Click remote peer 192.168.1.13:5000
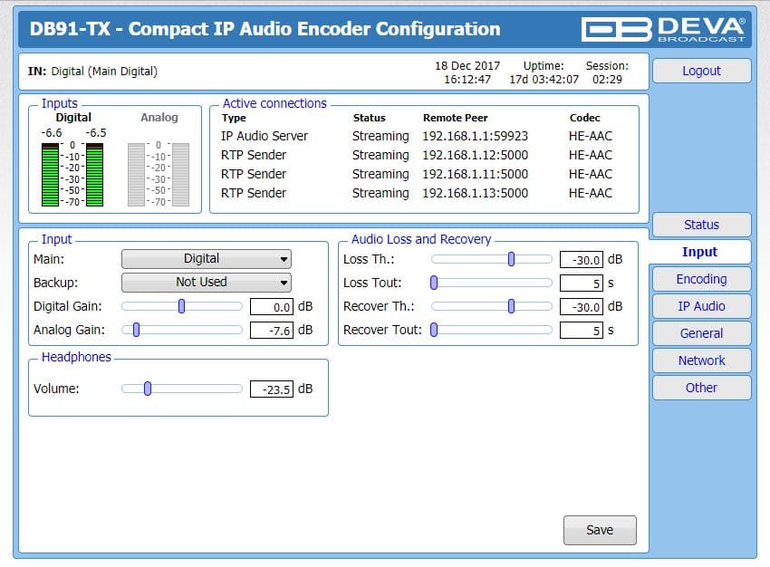This screenshot has width=770, height=567. (x=475, y=194)
